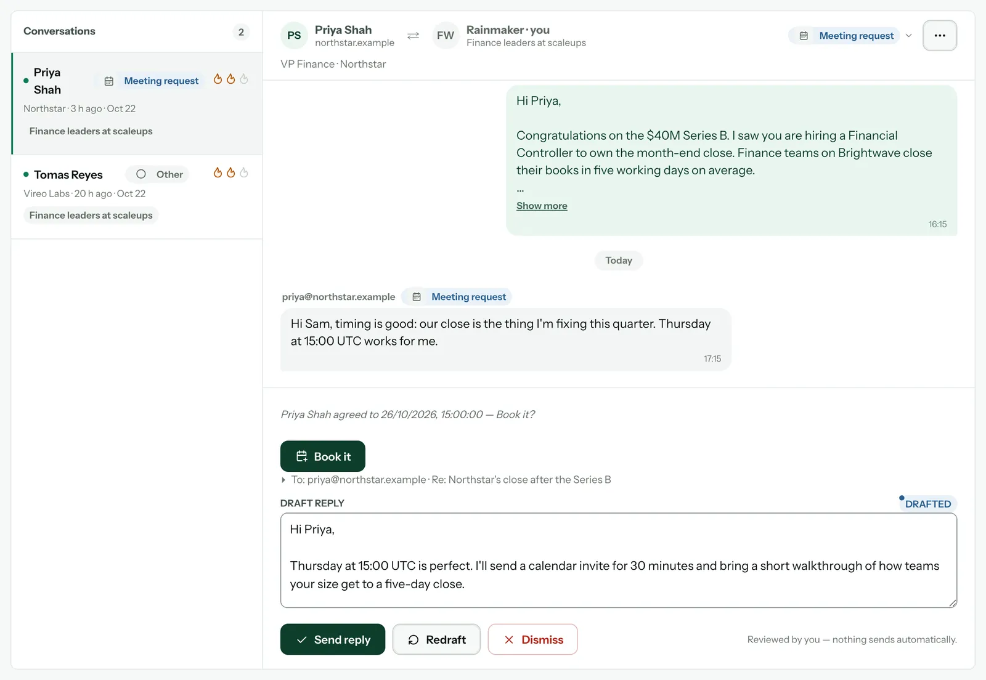Image resolution: width=986 pixels, height=680 pixels.
Task: Click first flame icon in Priya Shah row
Action: point(218,79)
